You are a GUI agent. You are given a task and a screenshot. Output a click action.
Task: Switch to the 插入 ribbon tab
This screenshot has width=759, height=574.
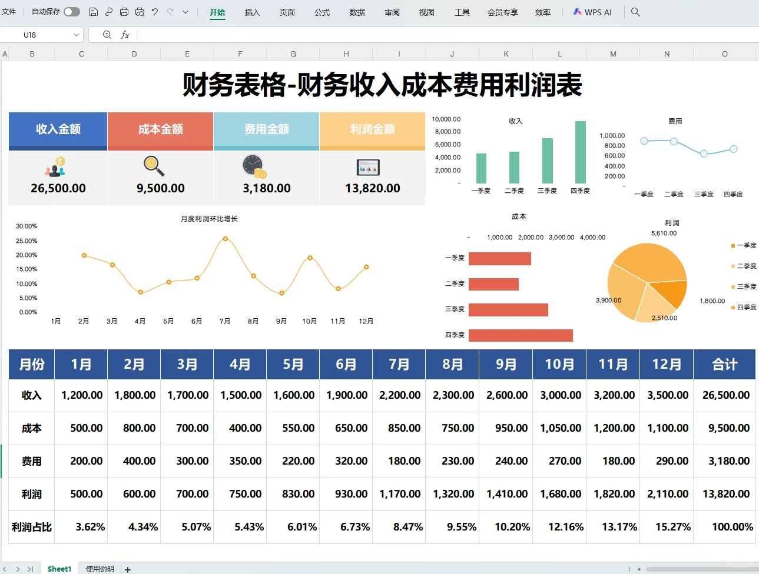coord(252,12)
